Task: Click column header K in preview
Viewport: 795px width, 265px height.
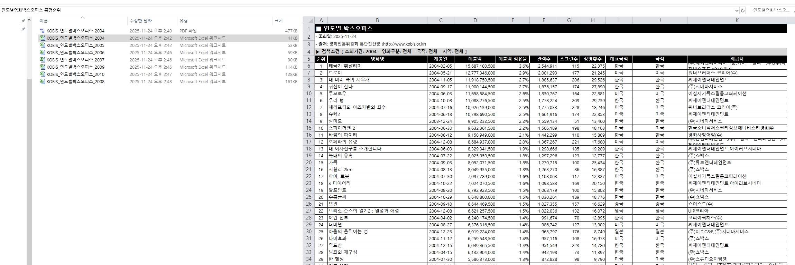Action: click(737, 20)
